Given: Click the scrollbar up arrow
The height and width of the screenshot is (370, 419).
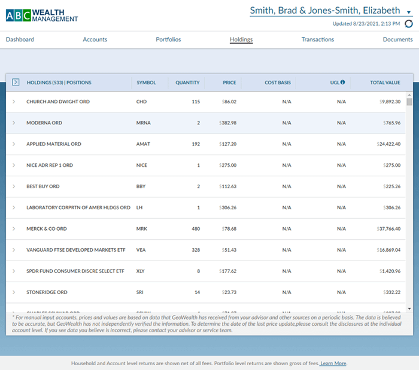Looking at the screenshot, I should tap(409, 95).
